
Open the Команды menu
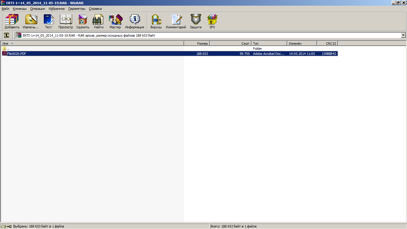pos(20,9)
